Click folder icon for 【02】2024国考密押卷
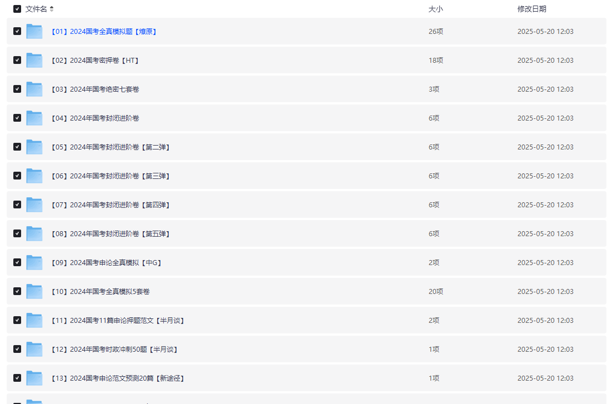The image size is (612, 404). tap(34, 61)
